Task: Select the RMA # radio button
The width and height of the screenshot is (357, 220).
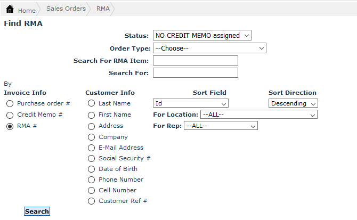Action: 10,127
